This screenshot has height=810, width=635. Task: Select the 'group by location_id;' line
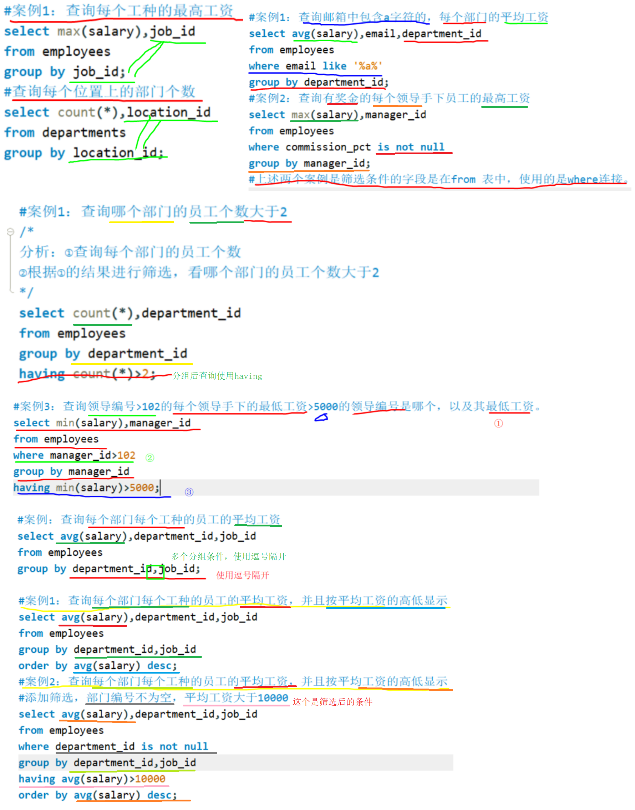click(83, 152)
